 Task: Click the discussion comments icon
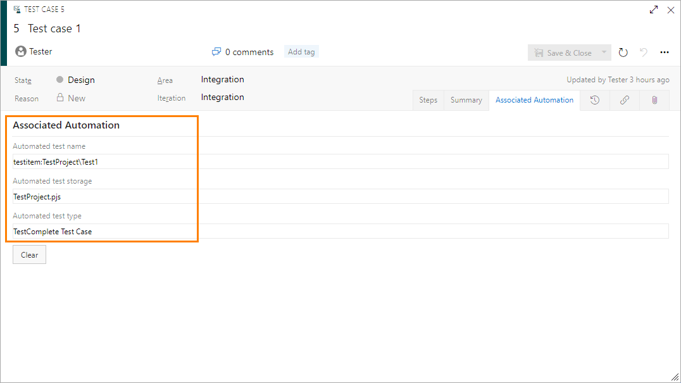(216, 51)
